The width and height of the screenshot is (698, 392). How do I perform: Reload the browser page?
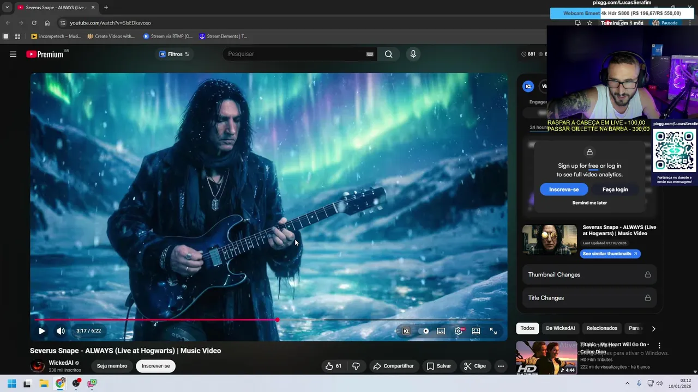(x=34, y=23)
